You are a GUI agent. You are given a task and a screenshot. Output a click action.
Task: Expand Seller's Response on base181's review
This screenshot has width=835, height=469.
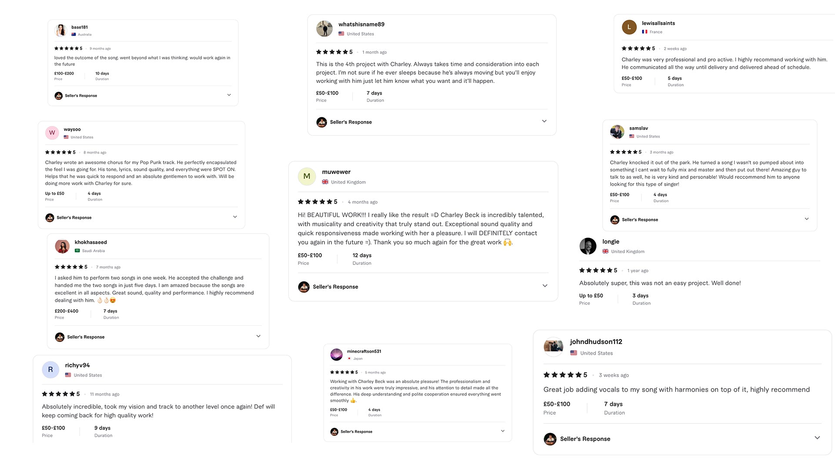[229, 95]
